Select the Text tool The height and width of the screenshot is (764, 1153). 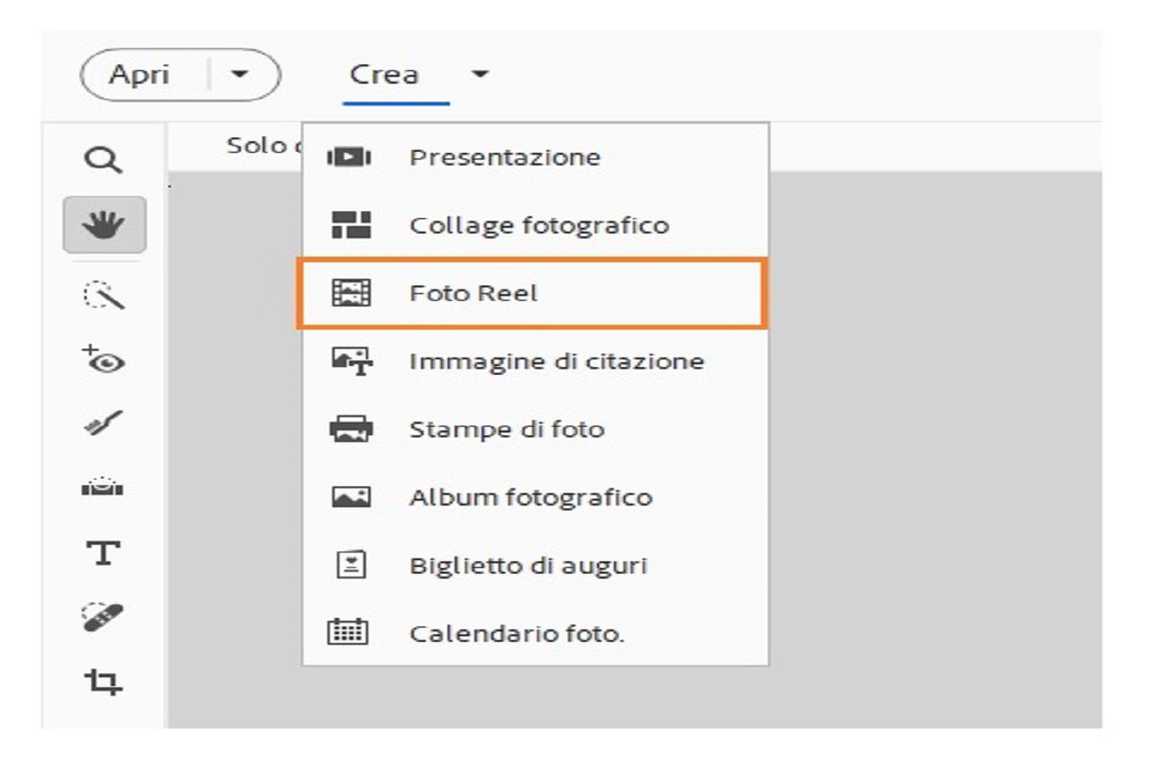pyautogui.click(x=104, y=552)
